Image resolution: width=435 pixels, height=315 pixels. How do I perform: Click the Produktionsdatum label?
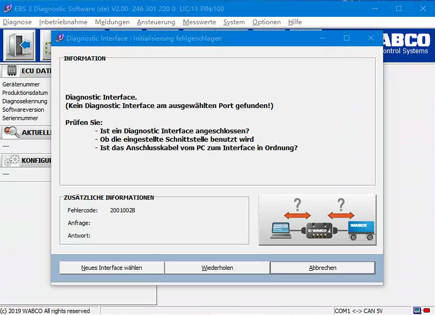pos(25,93)
